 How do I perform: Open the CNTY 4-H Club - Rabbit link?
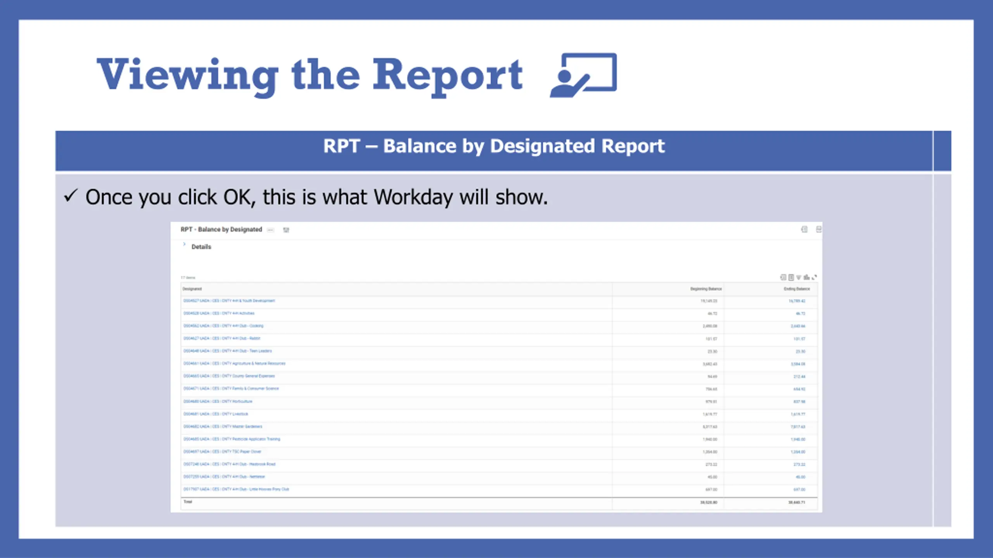click(222, 338)
